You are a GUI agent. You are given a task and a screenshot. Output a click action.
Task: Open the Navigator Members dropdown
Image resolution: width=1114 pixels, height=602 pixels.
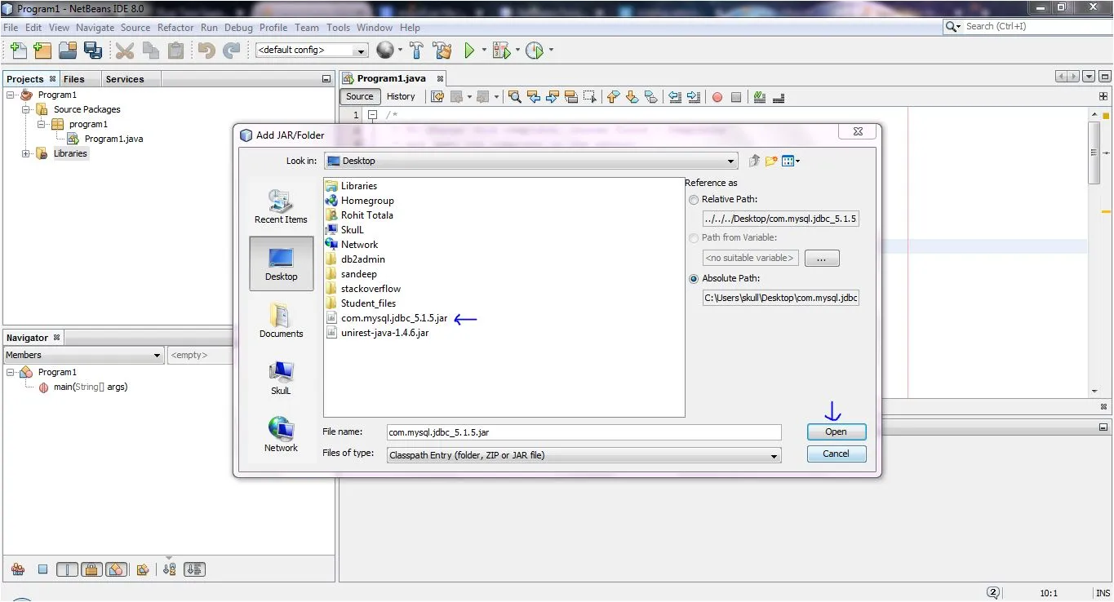coord(83,356)
